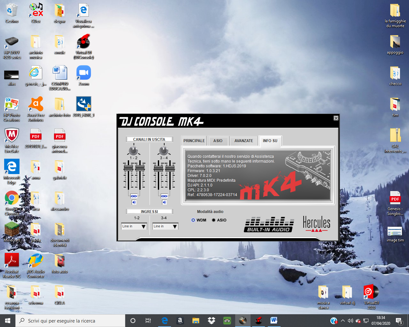This screenshot has width=409, height=327.
Task: Open Acrobat Reader DC icon
Action: click(12, 266)
